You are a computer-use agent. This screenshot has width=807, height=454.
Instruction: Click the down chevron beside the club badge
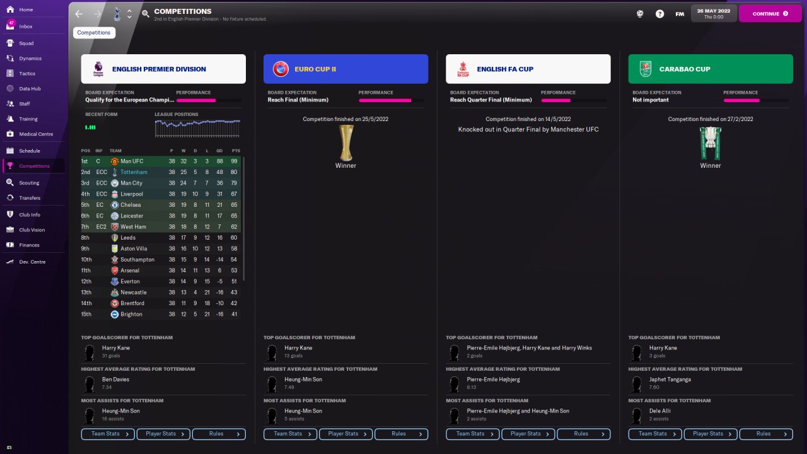(x=129, y=17)
